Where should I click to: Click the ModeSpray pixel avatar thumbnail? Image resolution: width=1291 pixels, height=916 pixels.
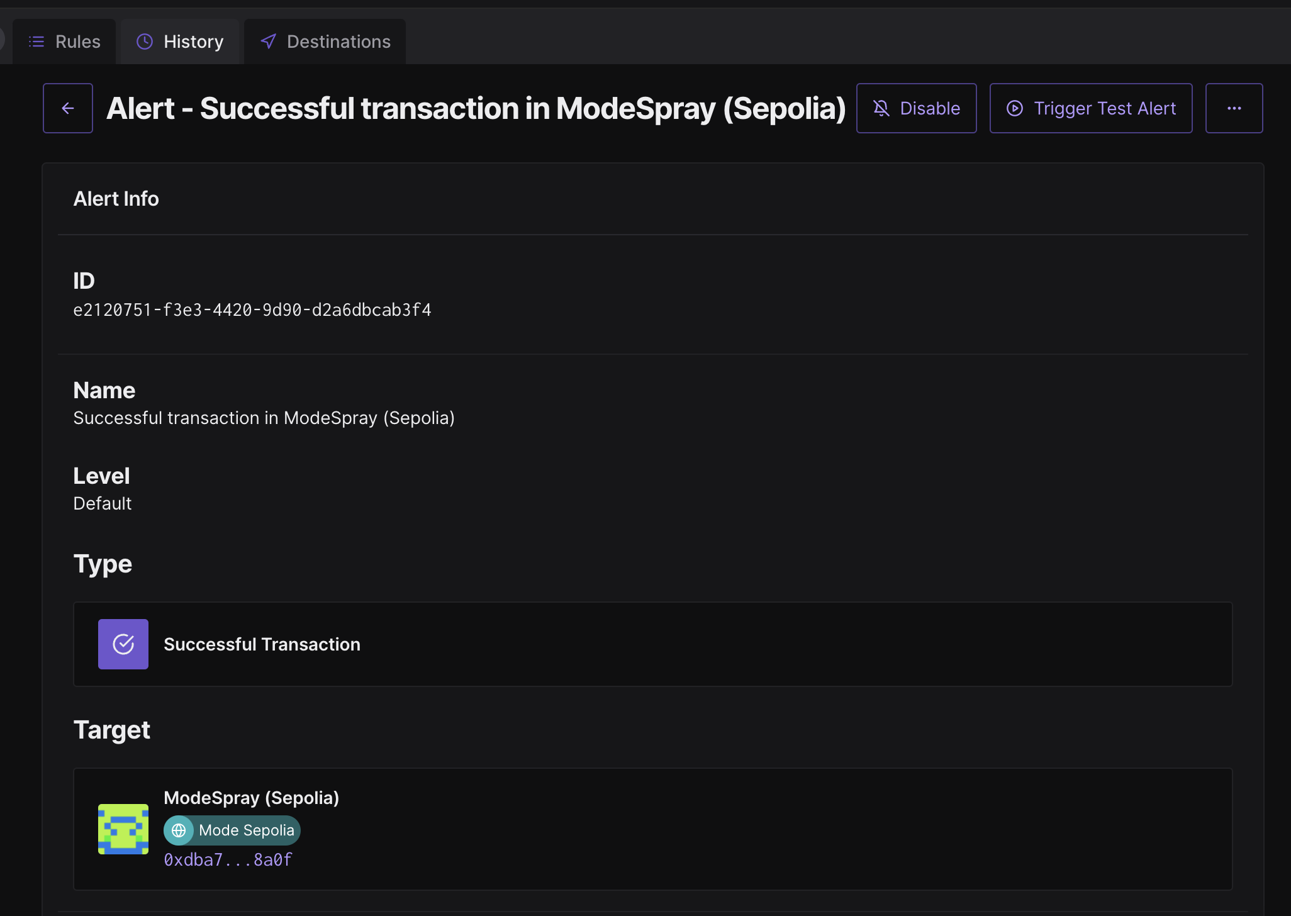pos(123,829)
